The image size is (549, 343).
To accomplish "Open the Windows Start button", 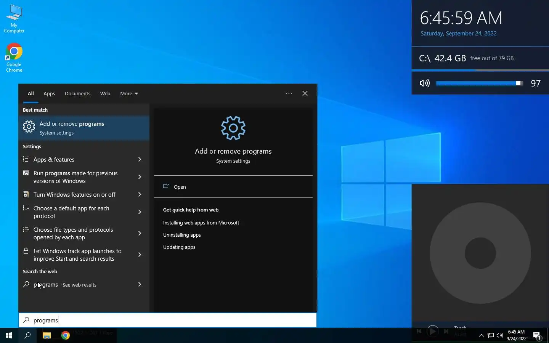I will (9, 335).
